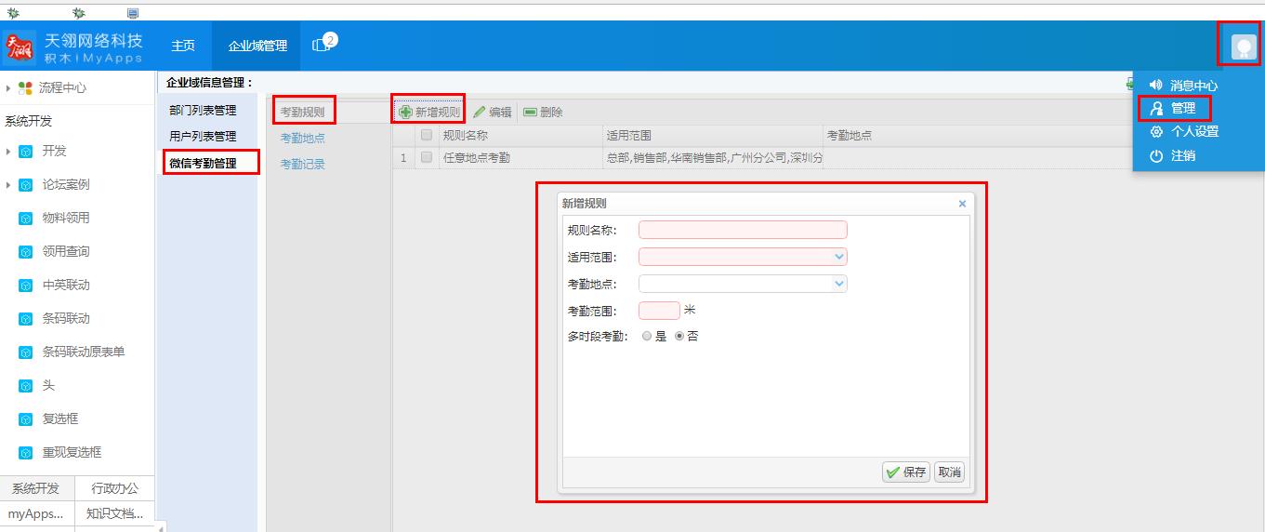Click the monitor icon in the top strip

132,13
